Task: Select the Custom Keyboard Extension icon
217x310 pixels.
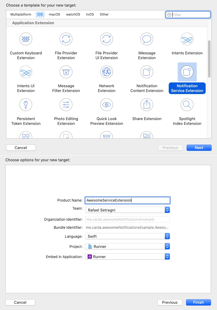Action: click(x=26, y=39)
